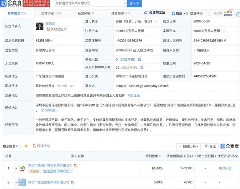Open the robot assistant icon
The image size is (240, 189).
pos(238,14)
